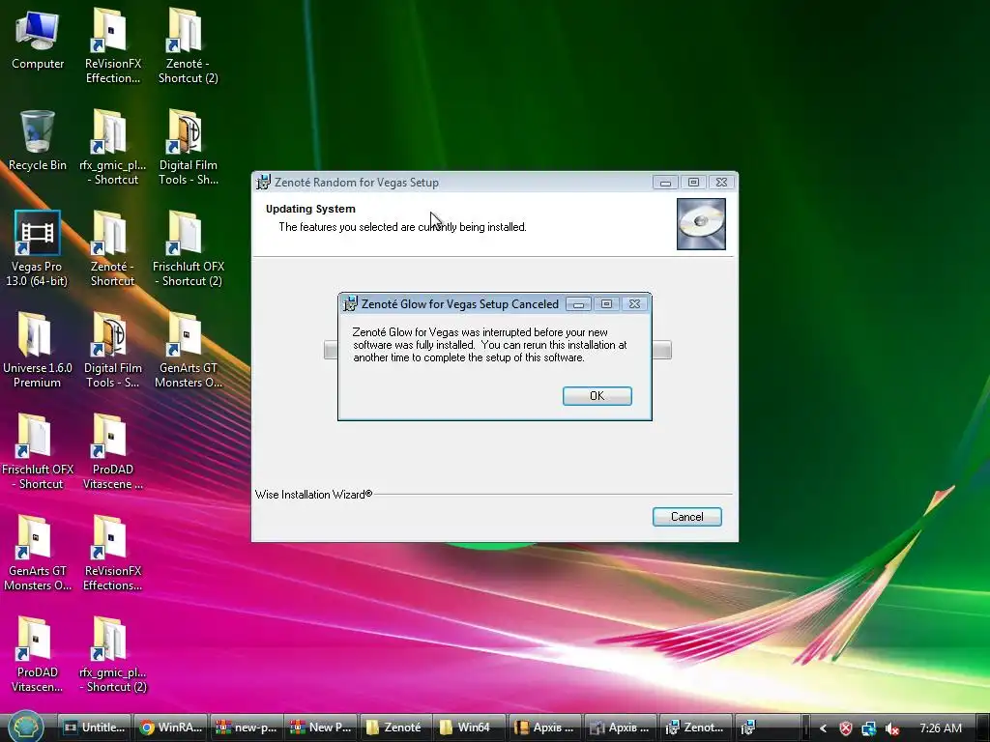990x742 pixels.
Task: Click the Zenoté Random for Vegas Setup title icon
Action: [263, 183]
